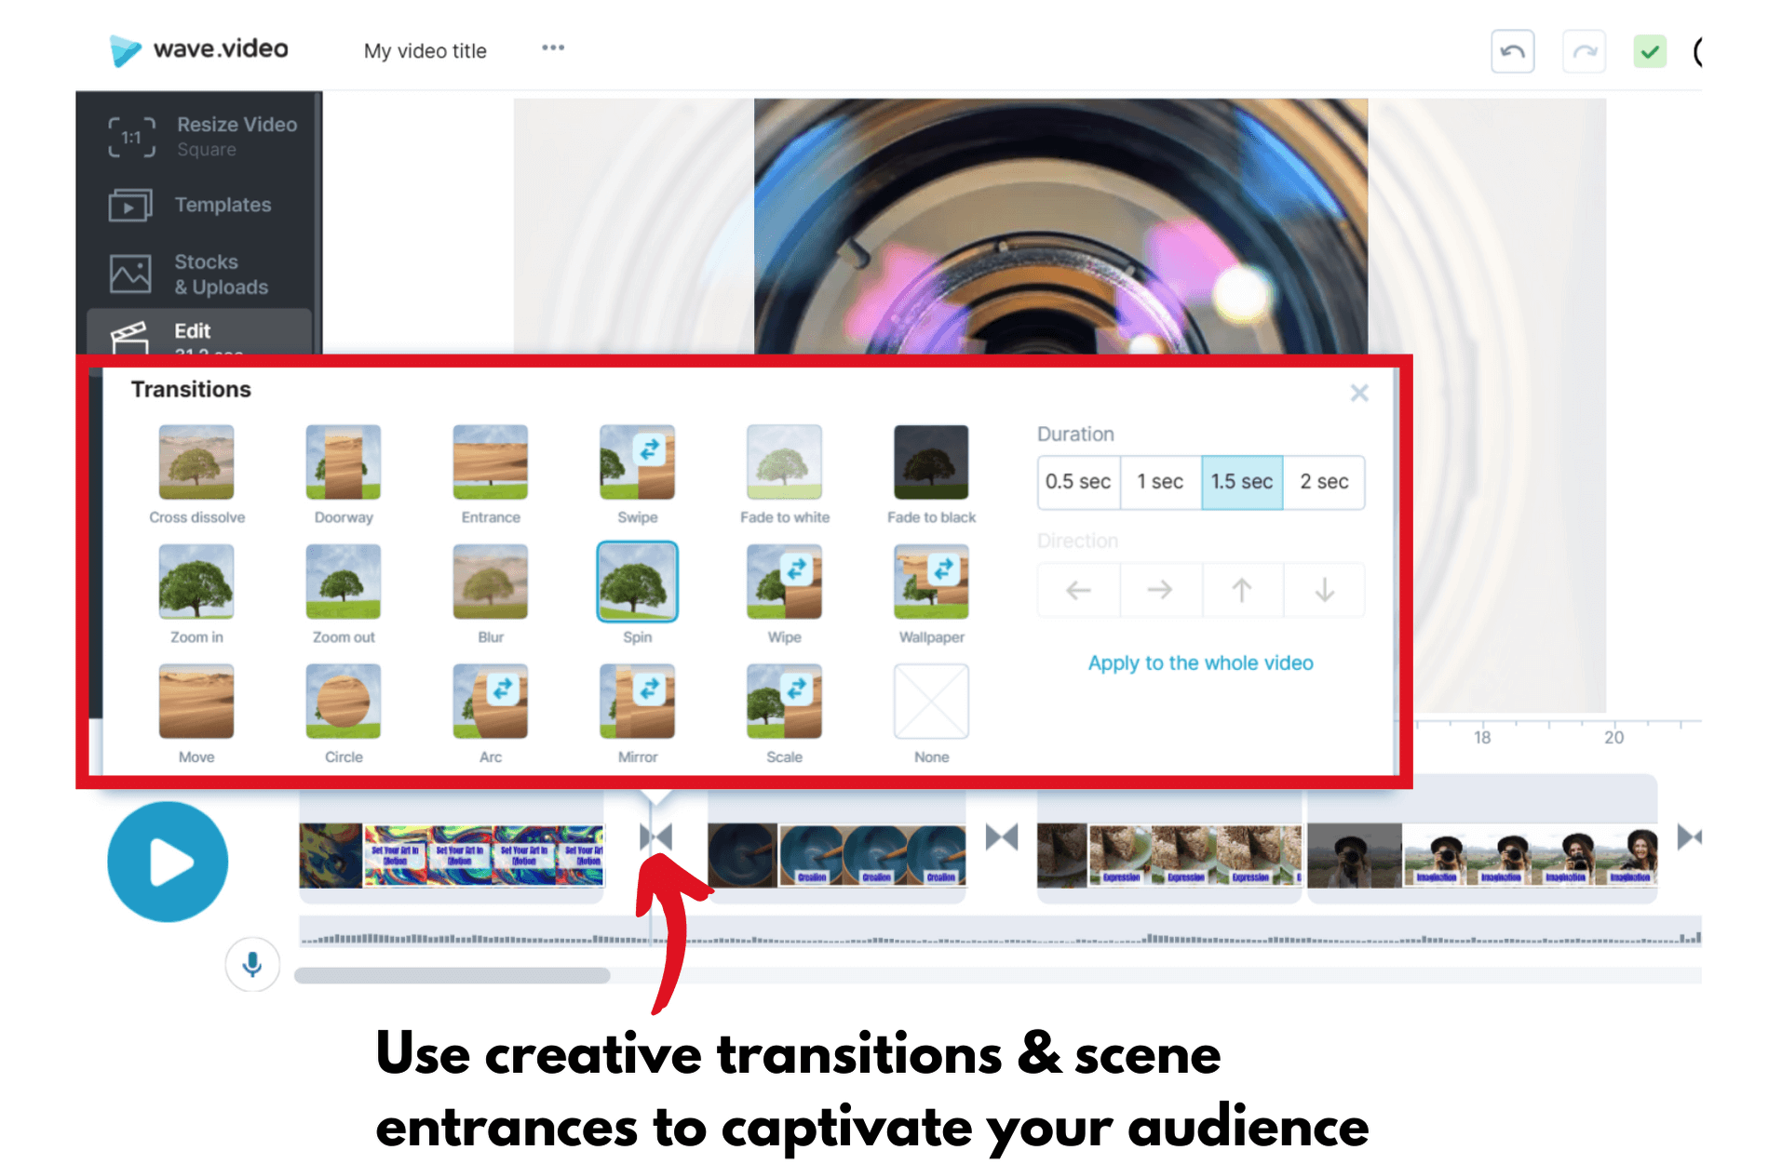
Task: Apply transition to the whole video
Action: pos(1199,662)
